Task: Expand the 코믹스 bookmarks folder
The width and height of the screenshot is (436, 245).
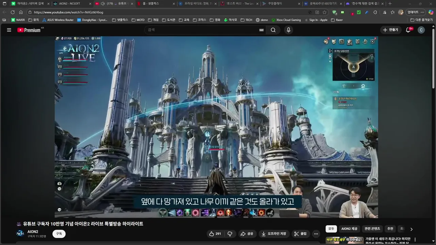Action: (199, 20)
